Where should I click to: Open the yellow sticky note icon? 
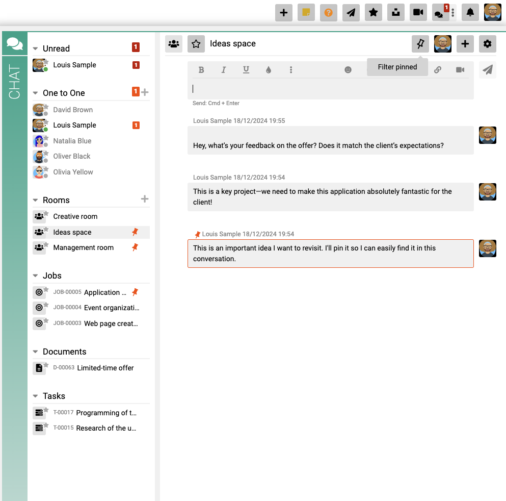(306, 13)
